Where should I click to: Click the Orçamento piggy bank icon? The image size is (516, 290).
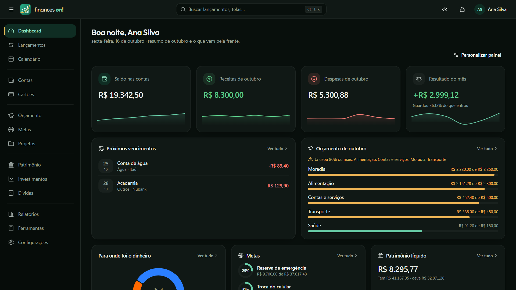[x=11, y=115]
